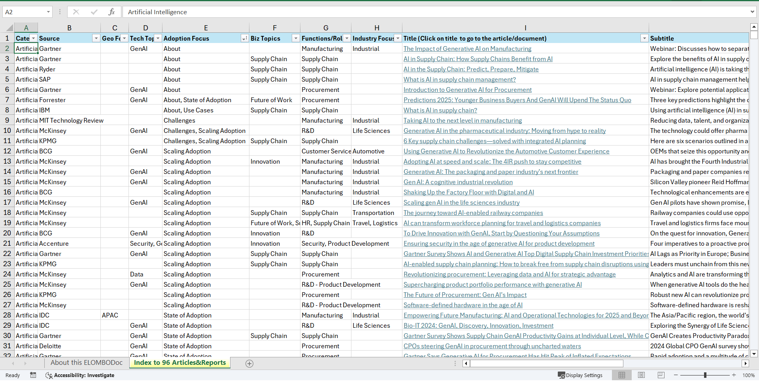The height and width of the screenshot is (381, 759).
Task: Click the Insert Function fx icon
Action: point(111,12)
